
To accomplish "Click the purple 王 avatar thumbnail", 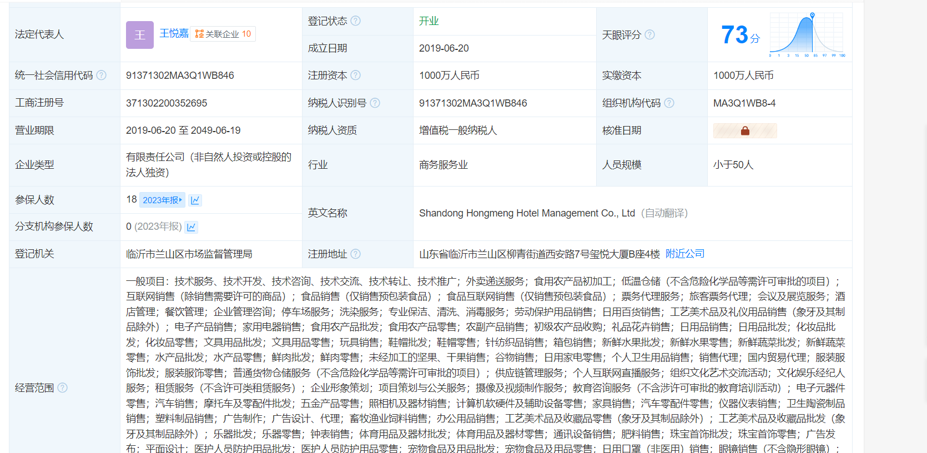I will 140,35.
